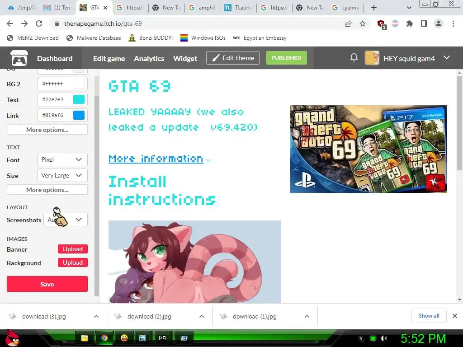Toggle the side panel icon
The image size is (463, 347).
tap(424, 23)
